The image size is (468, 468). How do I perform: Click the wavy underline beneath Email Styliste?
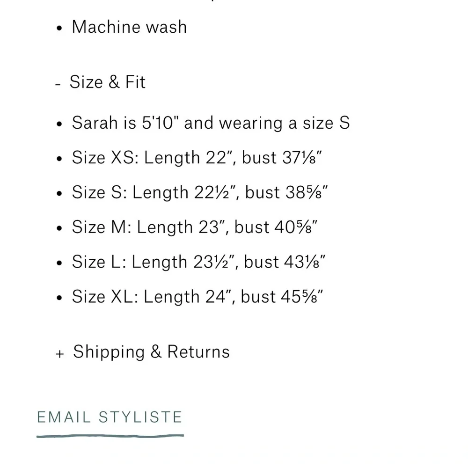pos(110,436)
